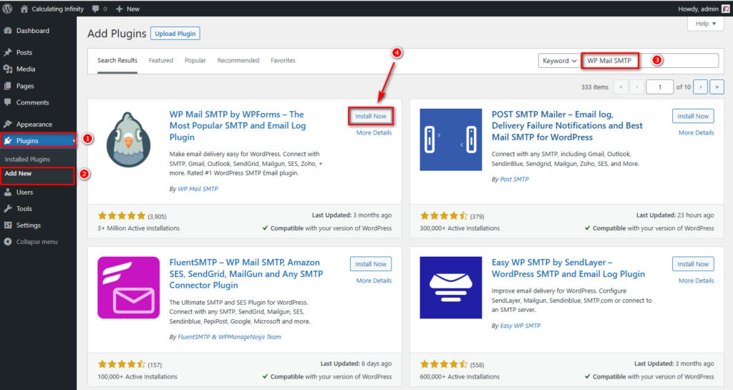Screen dimensions: 733x390
Task: Click the WordPress logo in the admin bar
Action: 7,9
